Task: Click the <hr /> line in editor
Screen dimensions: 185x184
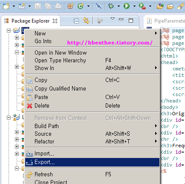Action: pos(169,139)
